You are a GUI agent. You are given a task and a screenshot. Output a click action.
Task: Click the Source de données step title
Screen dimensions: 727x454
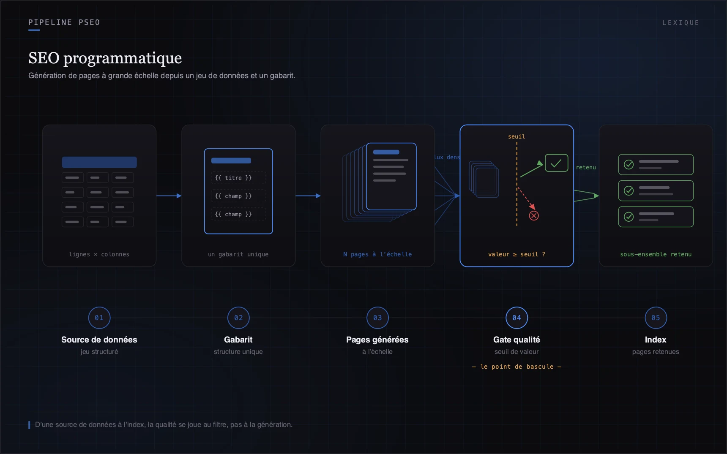(99, 340)
